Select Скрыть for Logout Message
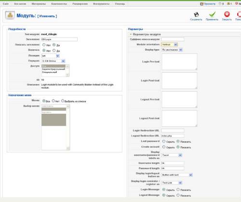This screenshot has width=241, height=202. click(x=164, y=195)
